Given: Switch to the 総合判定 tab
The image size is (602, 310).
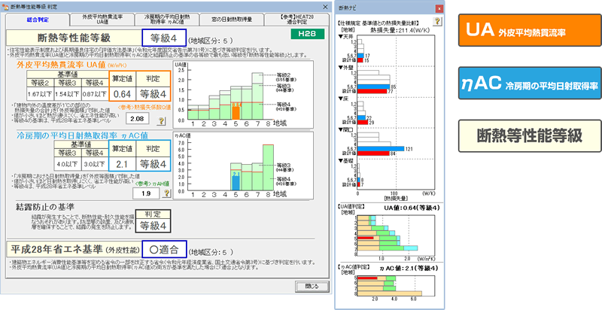Looking at the screenshot, I should 38,20.
